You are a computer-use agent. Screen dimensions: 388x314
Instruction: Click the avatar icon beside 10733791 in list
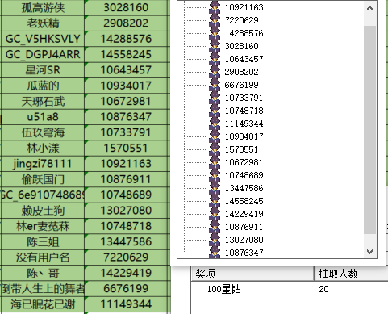(215, 98)
